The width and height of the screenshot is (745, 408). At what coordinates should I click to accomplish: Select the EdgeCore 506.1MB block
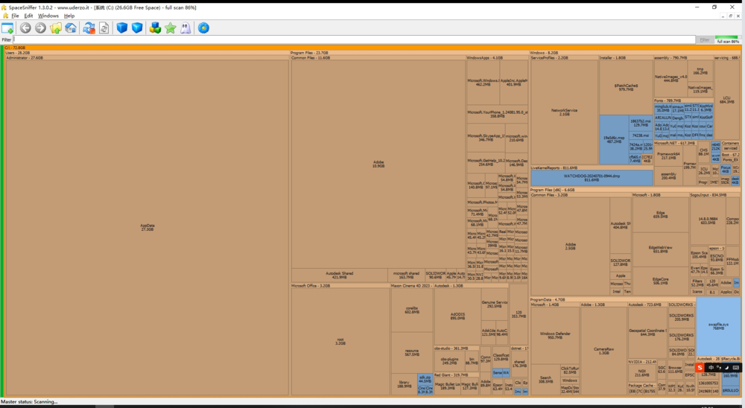point(660,281)
